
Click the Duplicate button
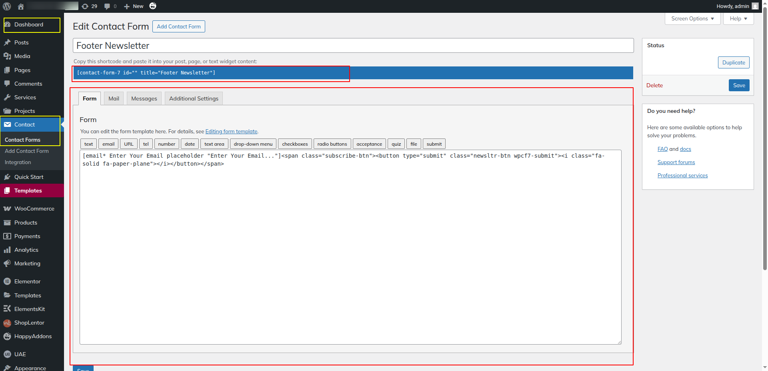click(x=733, y=62)
